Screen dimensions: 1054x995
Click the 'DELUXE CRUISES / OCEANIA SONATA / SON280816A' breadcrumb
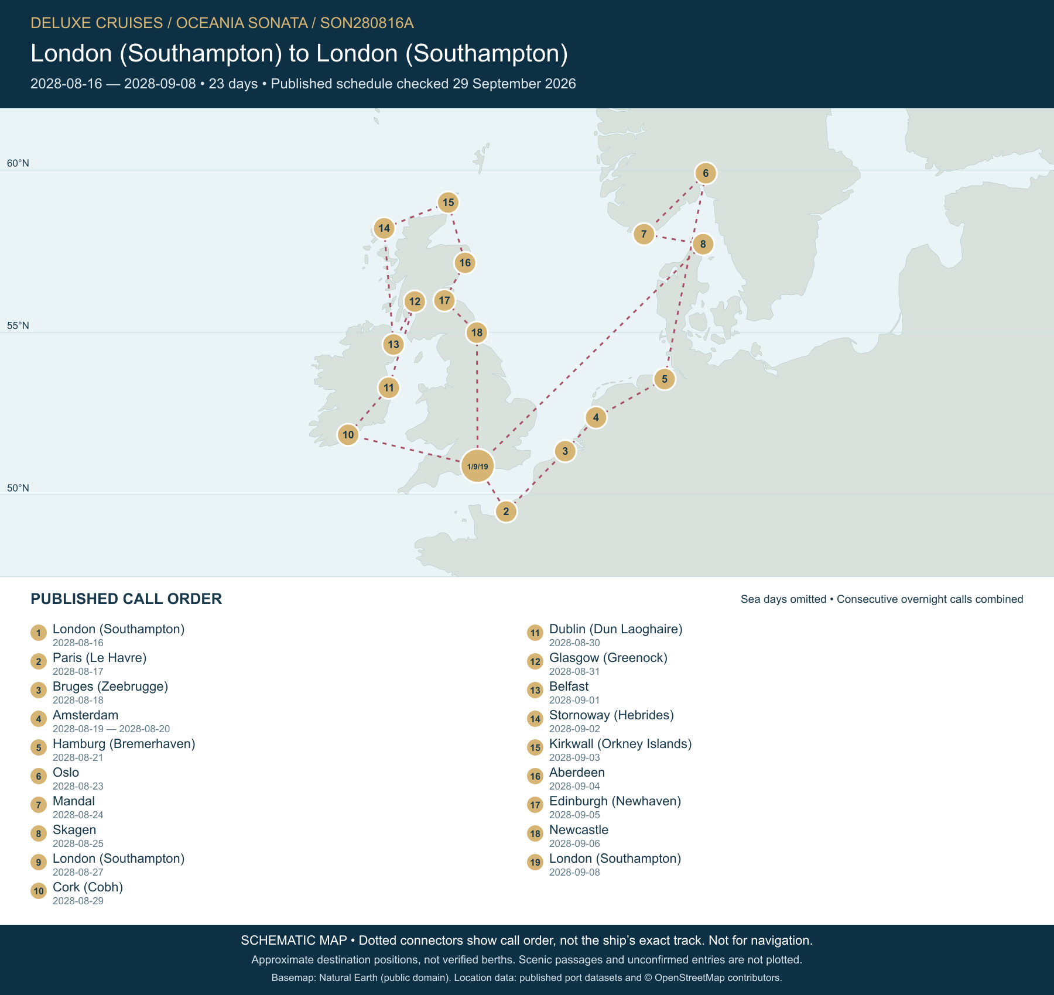point(222,23)
